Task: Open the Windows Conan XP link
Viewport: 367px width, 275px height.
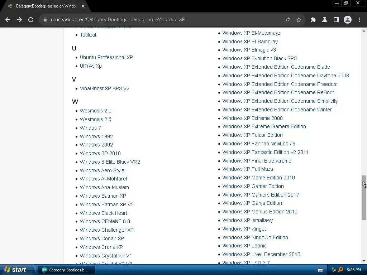Action: pos(102,238)
